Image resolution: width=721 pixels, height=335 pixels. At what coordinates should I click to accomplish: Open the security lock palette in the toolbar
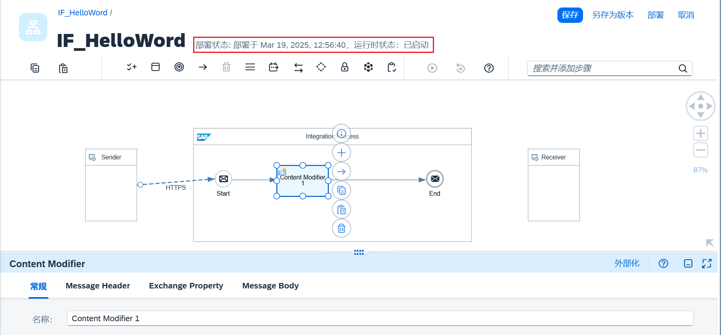(x=345, y=67)
